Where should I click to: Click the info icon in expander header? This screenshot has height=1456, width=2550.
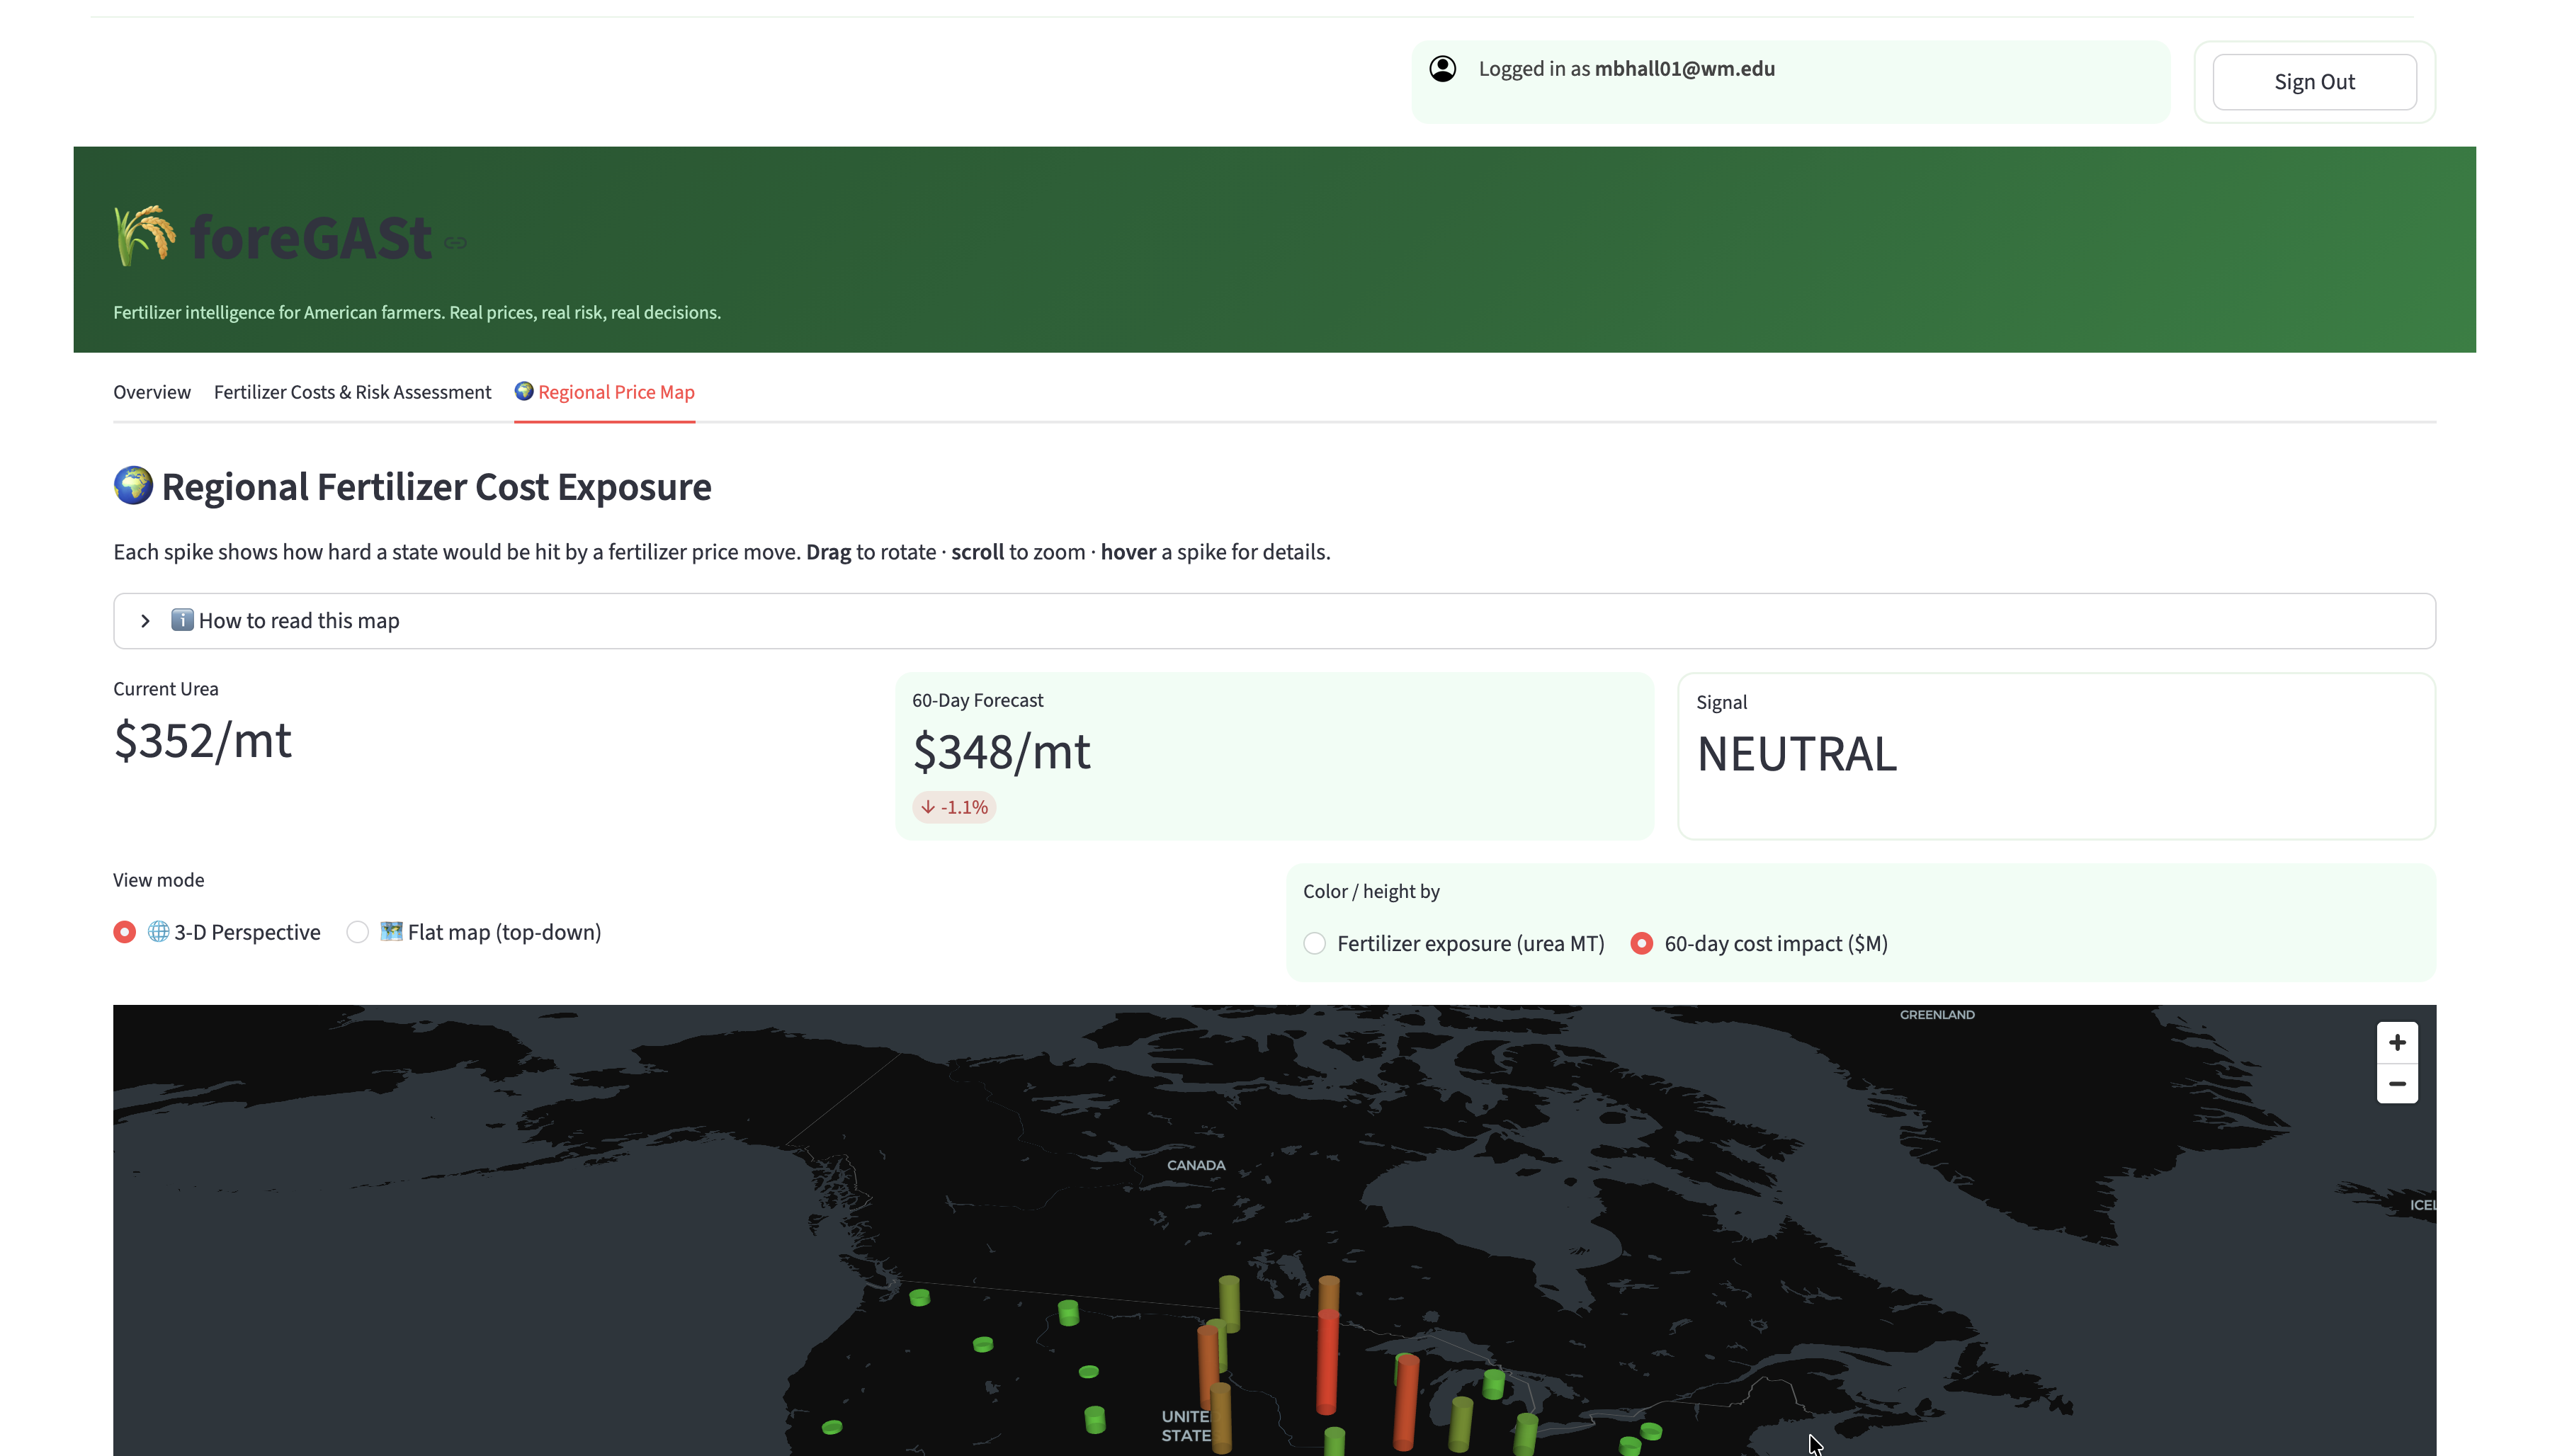pos(182,620)
